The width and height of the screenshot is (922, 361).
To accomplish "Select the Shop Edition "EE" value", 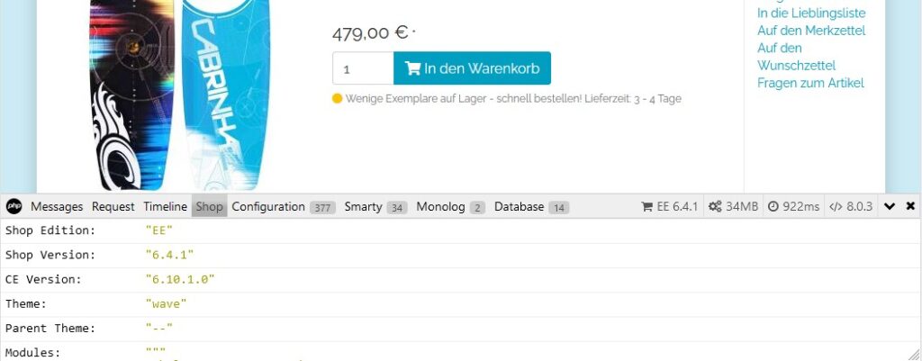I will [x=158, y=230].
